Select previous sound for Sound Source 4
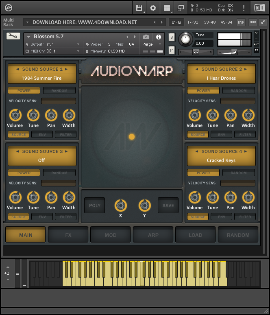 tap(197, 151)
